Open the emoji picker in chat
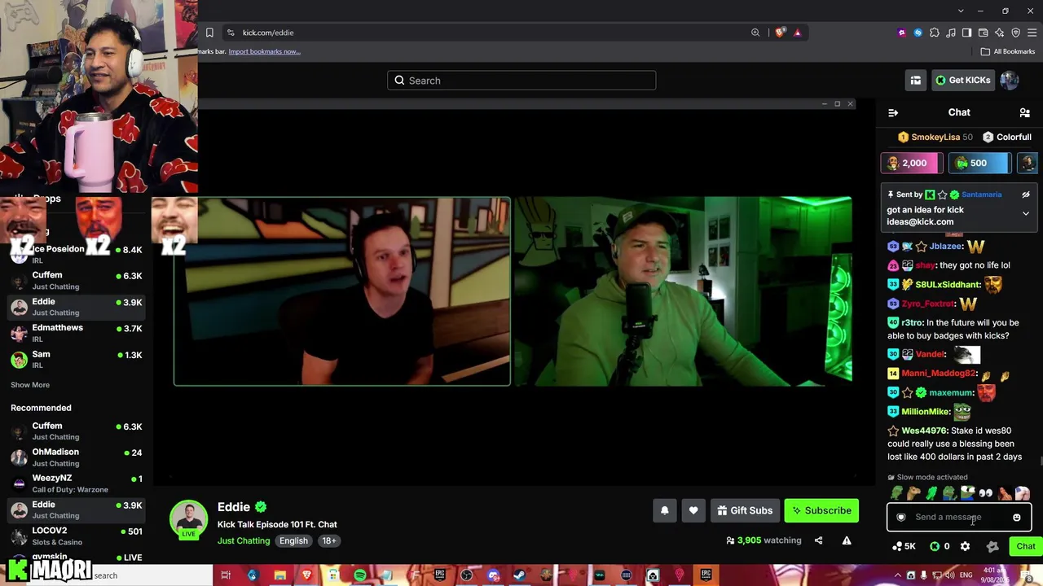Screen dimensions: 1043x586 click(x=1017, y=517)
